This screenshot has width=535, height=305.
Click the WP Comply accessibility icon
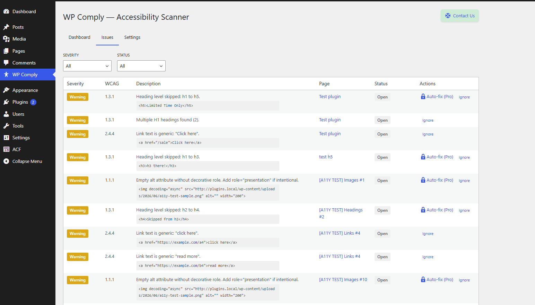[6, 75]
